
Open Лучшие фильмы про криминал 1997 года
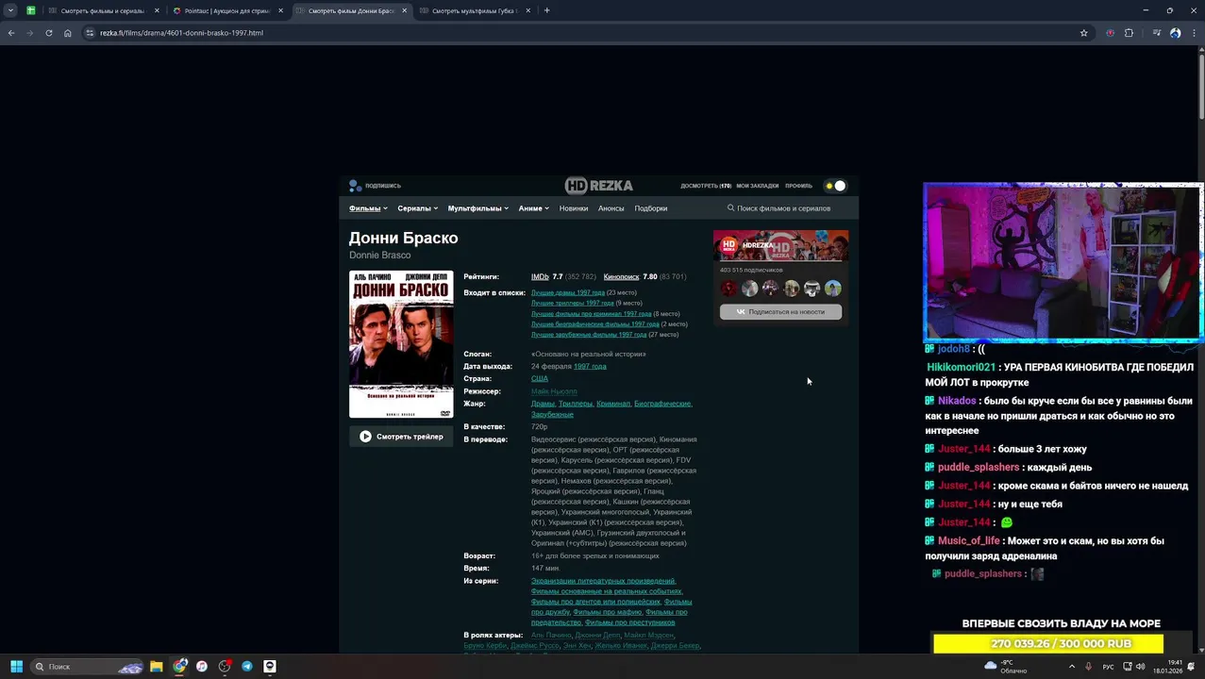pos(591,313)
